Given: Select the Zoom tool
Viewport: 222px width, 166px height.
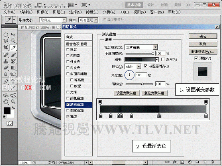Looking at the screenshot, I should 13,101.
